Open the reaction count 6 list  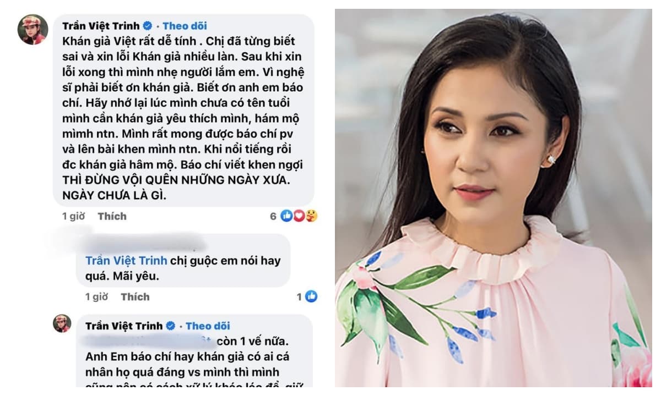coord(273,216)
